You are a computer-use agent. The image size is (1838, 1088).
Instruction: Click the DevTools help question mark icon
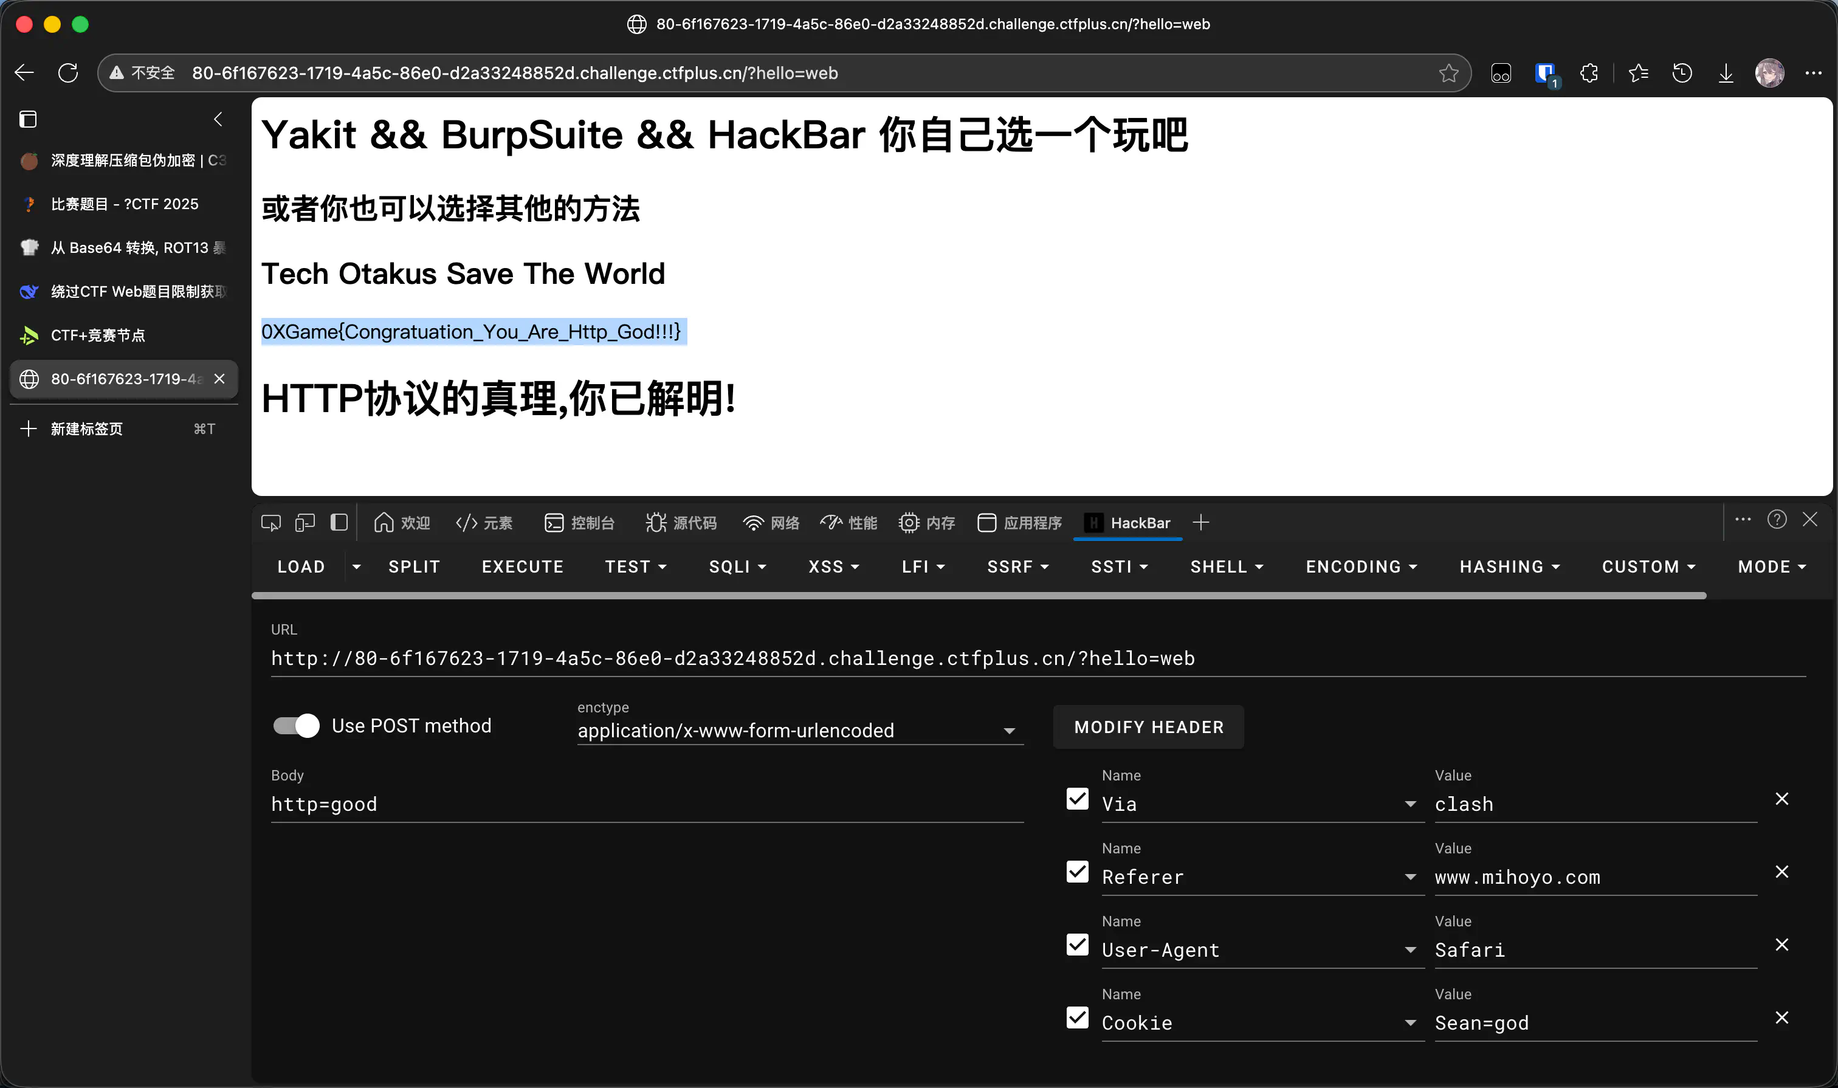click(1777, 520)
